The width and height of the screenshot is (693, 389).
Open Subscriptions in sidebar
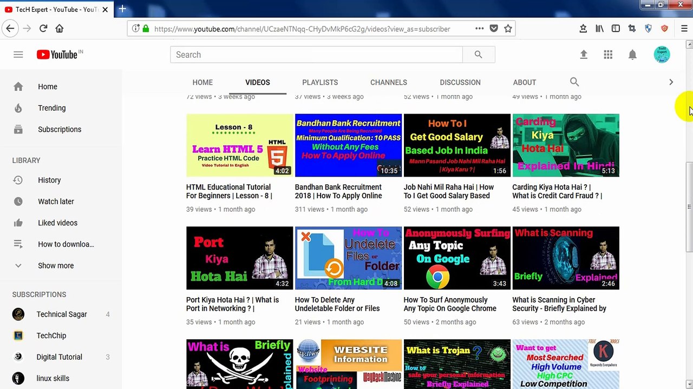(x=61, y=130)
